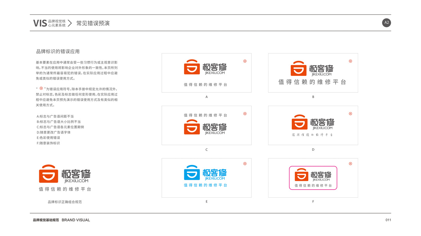This screenshot has width=421, height=236.
Task: Click the handwritten-style slogan in panel D
Action: point(313,135)
